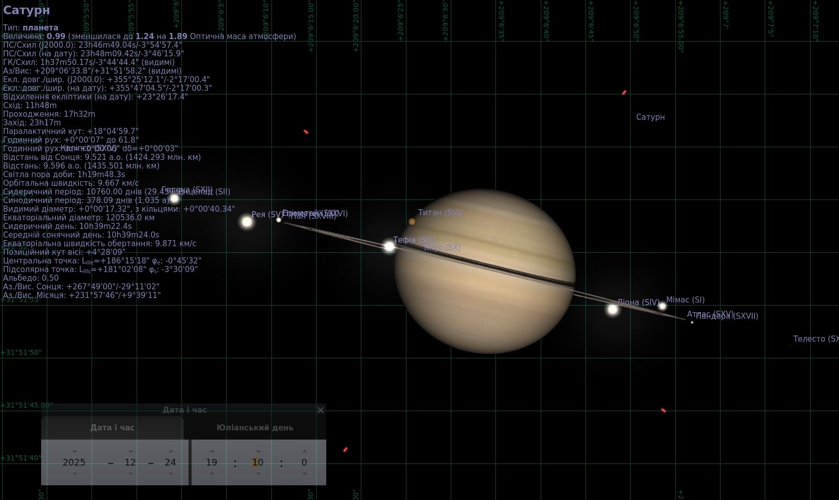Click the 'Паралактичний кут' info line
This screenshot has height=500, width=839.
point(71,131)
